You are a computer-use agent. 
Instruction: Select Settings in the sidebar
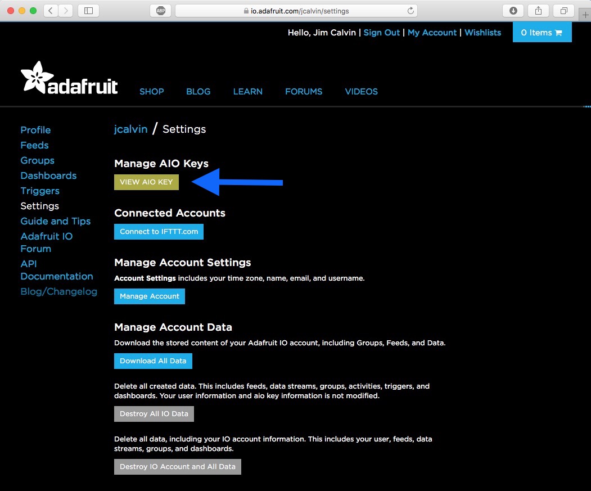[39, 206]
